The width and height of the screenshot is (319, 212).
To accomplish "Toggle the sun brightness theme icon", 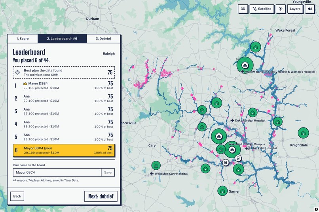I will 281,9.
